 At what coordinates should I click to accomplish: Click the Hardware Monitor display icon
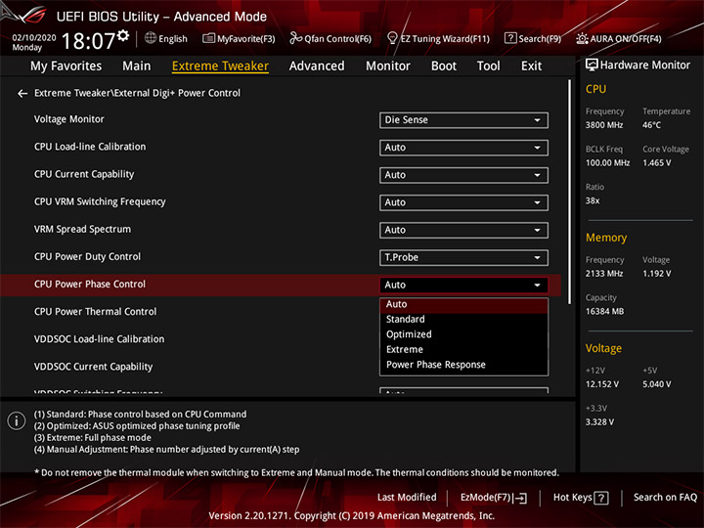[592, 66]
